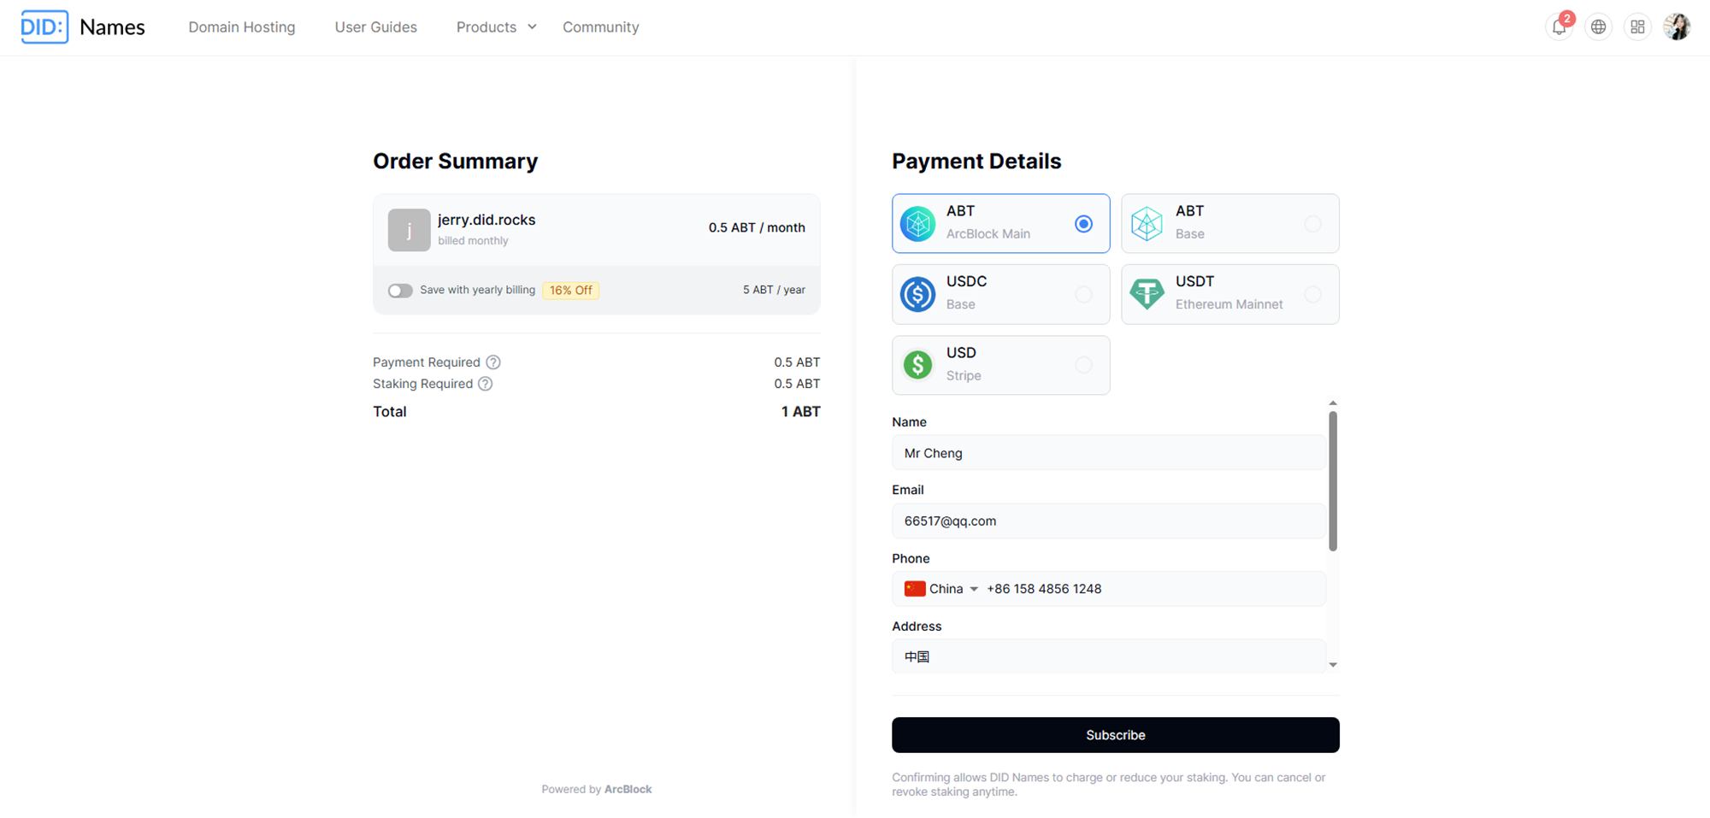This screenshot has width=1710, height=818.
Task: Open the user profile avatar
Action: pyautogui.click(x=1677, y=27)
